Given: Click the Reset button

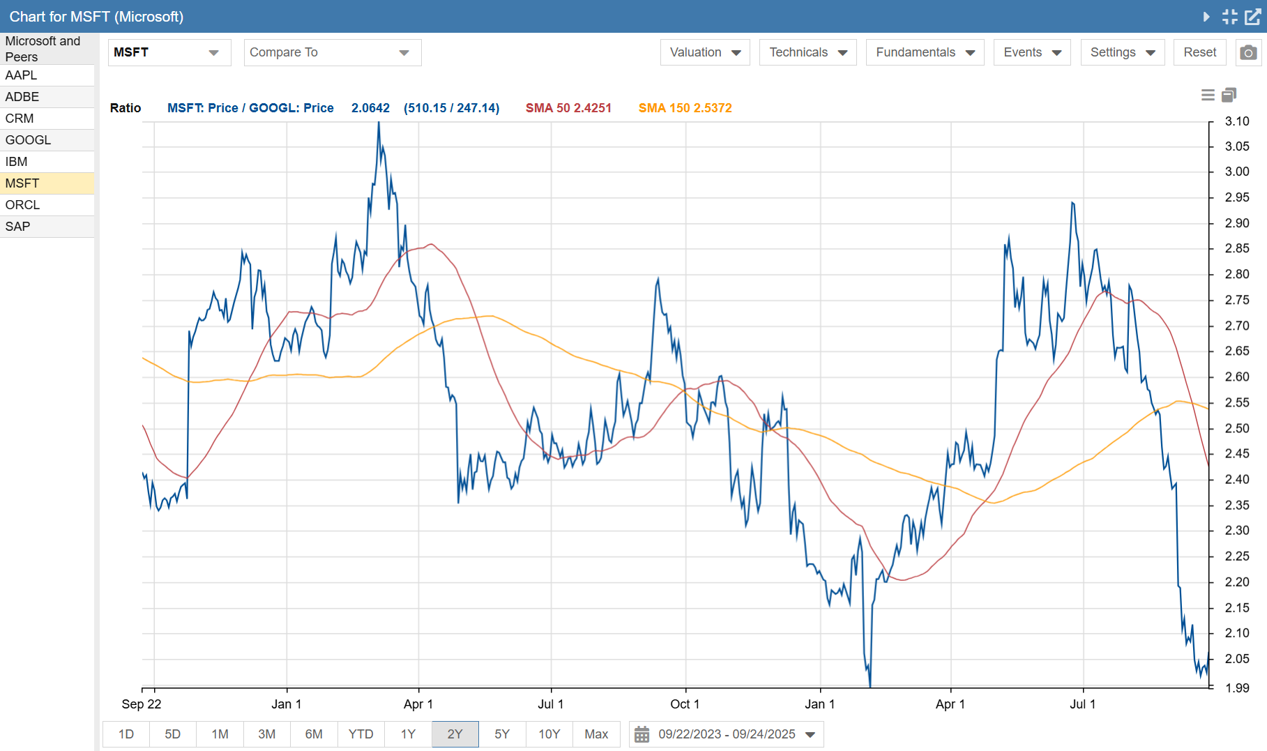Looking at the screenshot, I should pyautogui.click(x=1199, y=53).
